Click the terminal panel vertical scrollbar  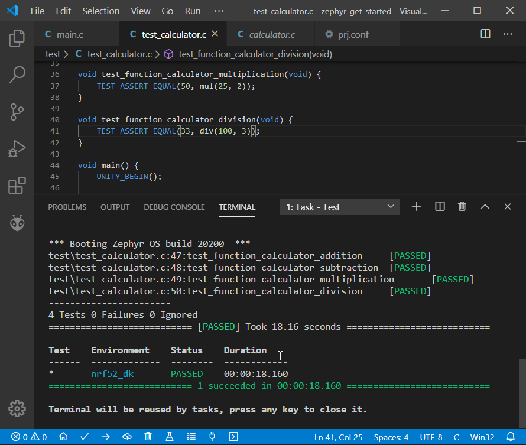[522, 393]
